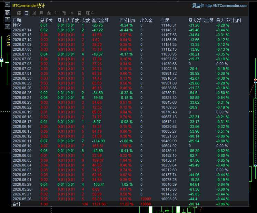The image size is (257, 213).
Task: Click the 最小|大手数 column header
Action: (68, 20)
